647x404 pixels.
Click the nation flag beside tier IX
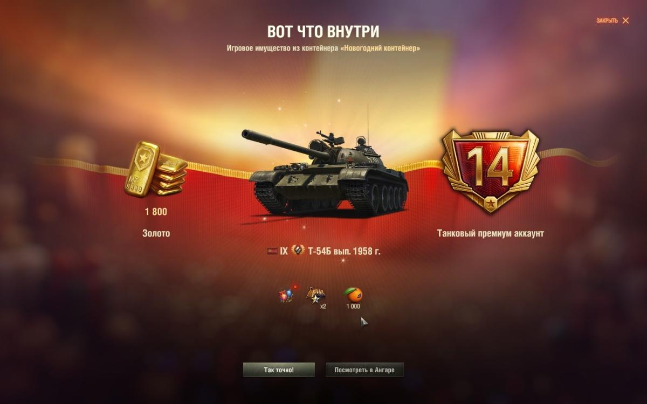pyautogui.click(x=272, y=251)
